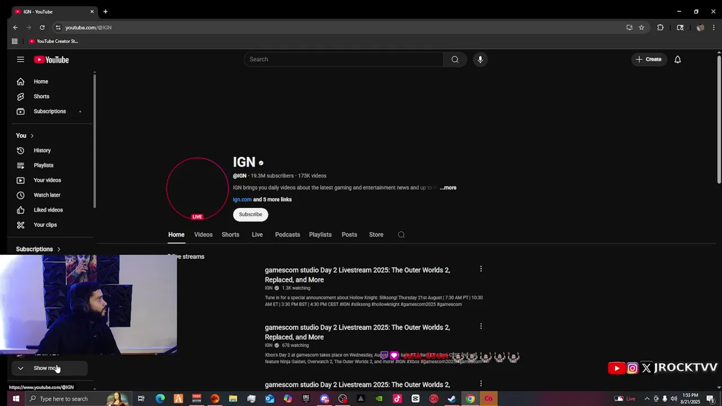This screenshot has width=722, height=406.
Task: Click the YouTube logo
Action: 51,60
